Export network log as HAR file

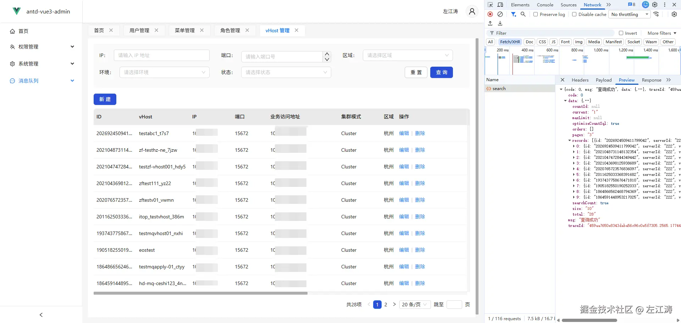pyautogui.click(x=500, y=23)
